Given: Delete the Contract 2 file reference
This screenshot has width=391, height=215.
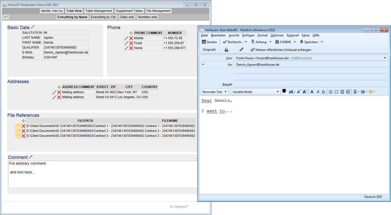Looking at the screenshot, I should [23, 131].
